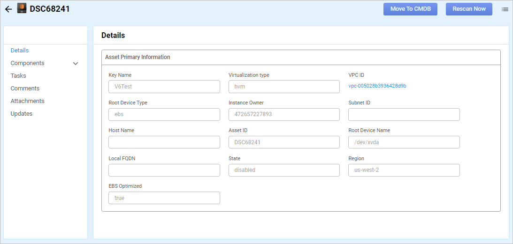This screenshot has height=244, width=513.
Task: Switch to the Attachments section
Action: click(x=28, y=101)
